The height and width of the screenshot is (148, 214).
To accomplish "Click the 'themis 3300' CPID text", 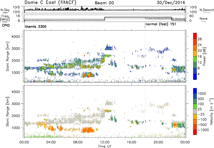I will tap(36, 26).
